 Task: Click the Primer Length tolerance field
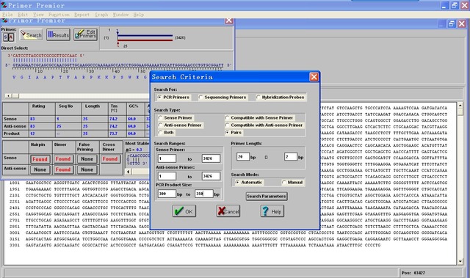(x=291, y=156)
